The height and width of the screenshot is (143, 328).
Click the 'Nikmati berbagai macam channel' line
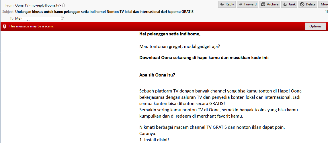212,127
